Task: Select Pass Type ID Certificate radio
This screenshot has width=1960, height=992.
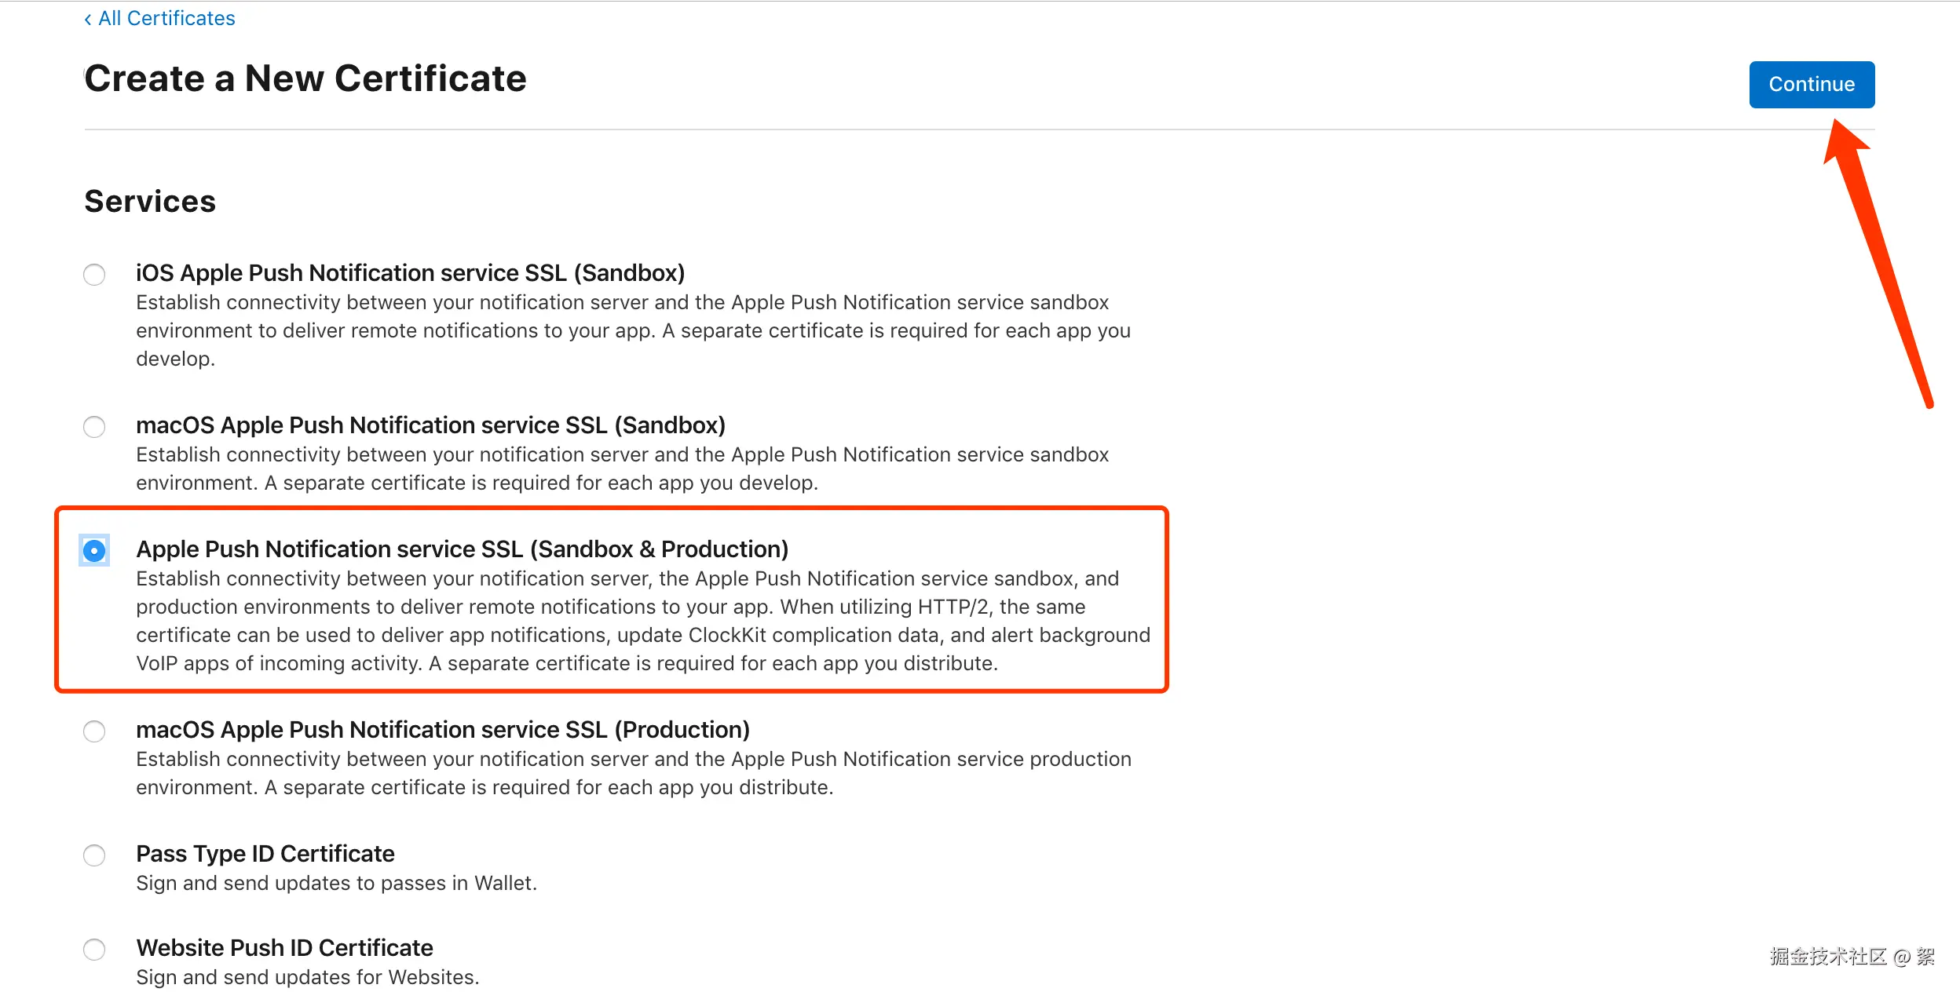Action: click(x=94, y=855)
